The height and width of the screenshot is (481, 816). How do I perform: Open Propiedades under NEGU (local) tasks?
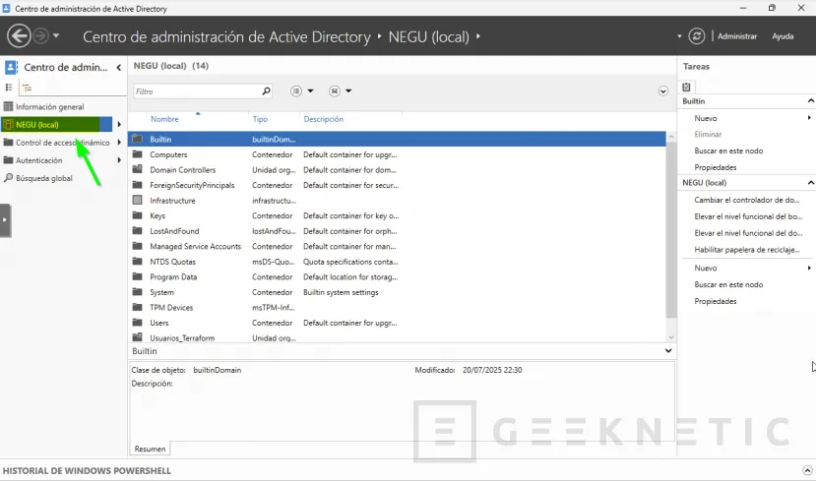point(715,301)
